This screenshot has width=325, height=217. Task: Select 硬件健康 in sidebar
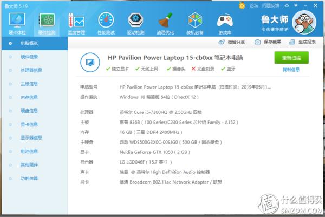[x=35, y=57]
